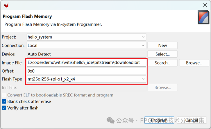This screenshot has width=211, height=129.
Task: Toggle Blank check after erase checkbox
Action: pyautogui.click(x=4, y=102)
